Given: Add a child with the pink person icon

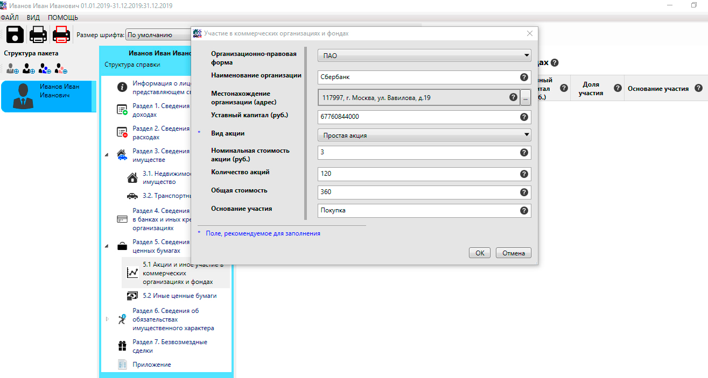Looking at the screenshot, I should (61, 69).
